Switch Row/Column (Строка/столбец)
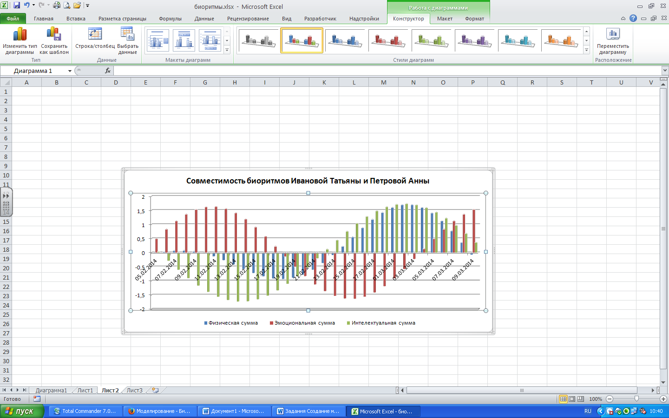This screenshot has width=669, height=418. tap(95, 38)
